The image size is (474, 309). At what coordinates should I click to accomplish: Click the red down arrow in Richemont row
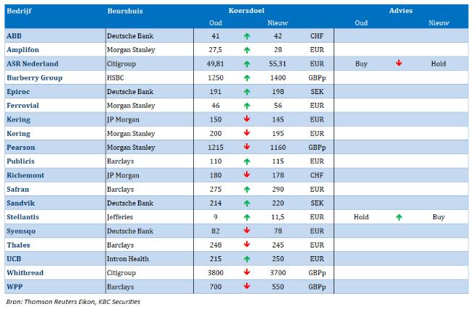pos(247,174)
